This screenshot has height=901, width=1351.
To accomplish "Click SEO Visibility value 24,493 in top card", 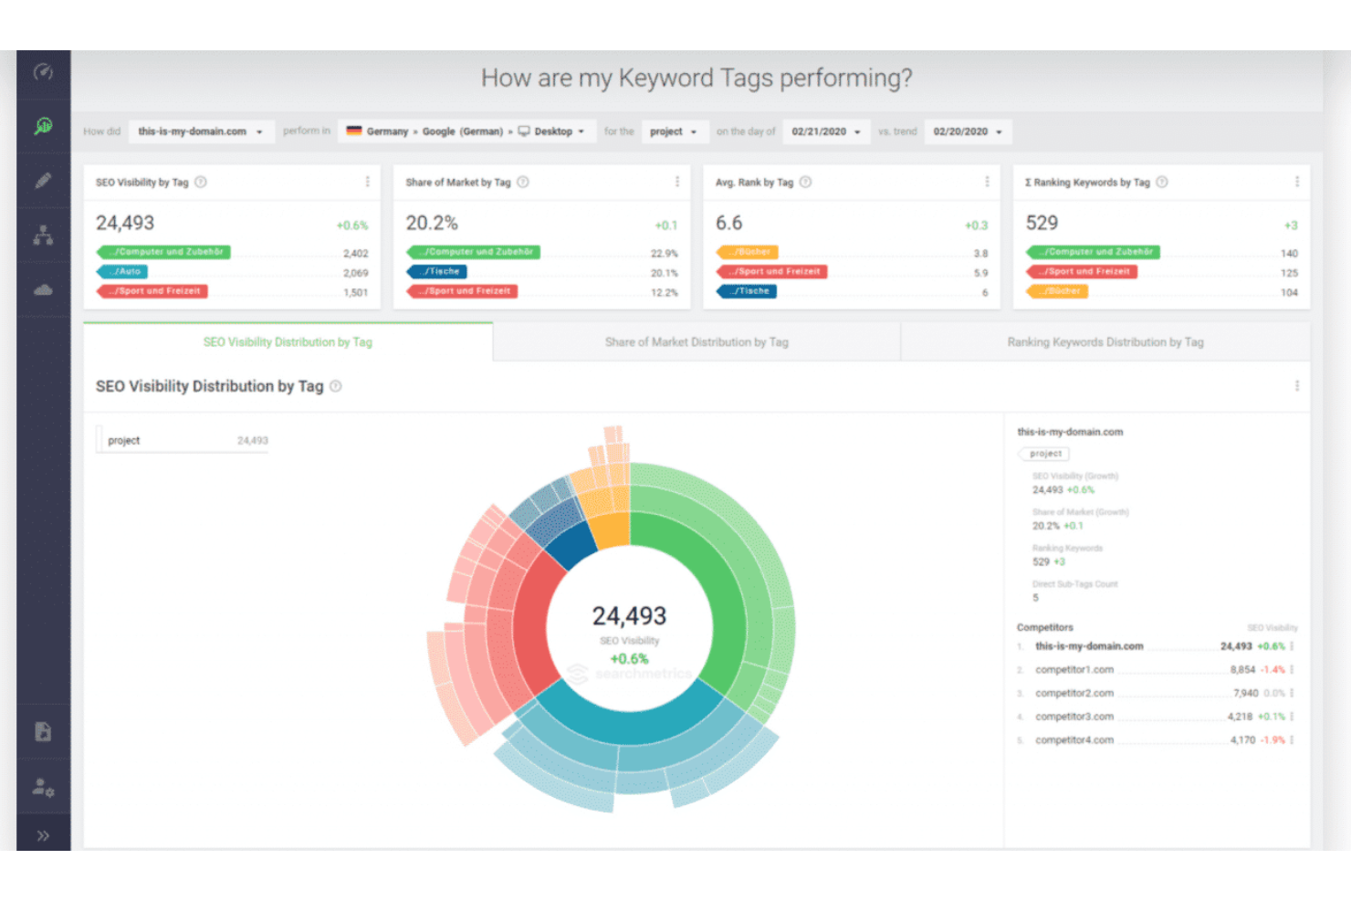I will (x=125, y=223).
